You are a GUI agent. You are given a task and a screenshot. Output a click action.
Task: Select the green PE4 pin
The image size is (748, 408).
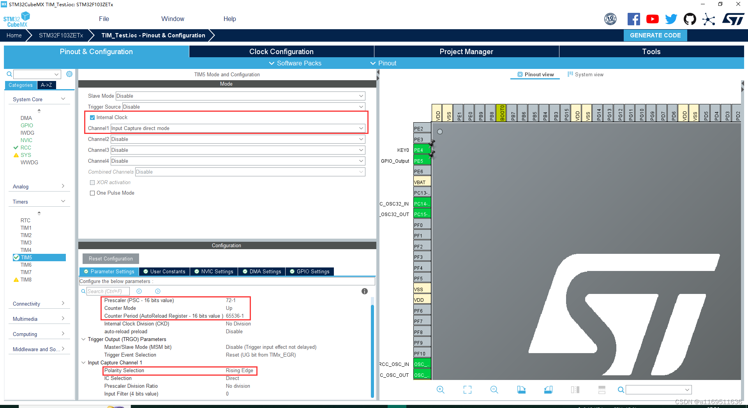click(422, 150)
